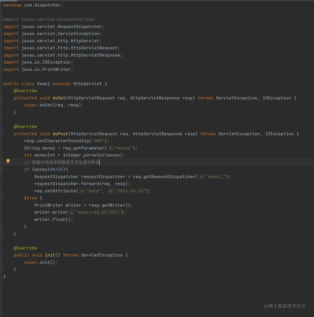Click the init method name in declaration
The width and height of the screenshot is (314, 317).
[50, 255]
